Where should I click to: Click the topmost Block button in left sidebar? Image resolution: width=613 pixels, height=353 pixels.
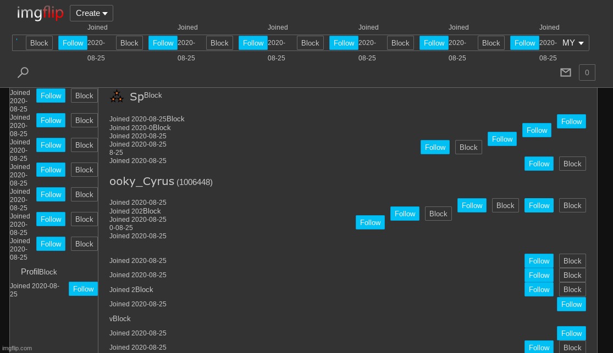(x=84, y=96)
